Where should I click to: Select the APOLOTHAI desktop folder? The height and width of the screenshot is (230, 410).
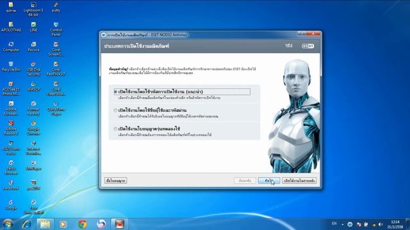pos(11,27)
